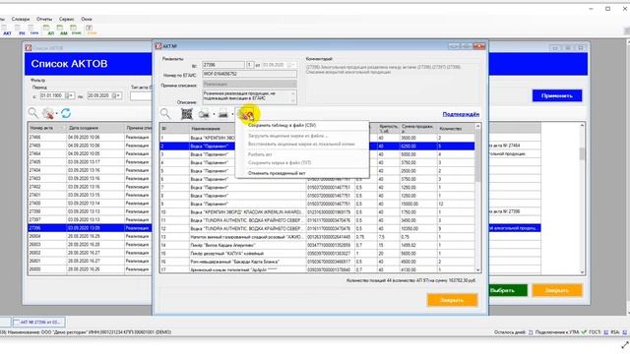Open the АКТ toolbar icon

point(7,30)
